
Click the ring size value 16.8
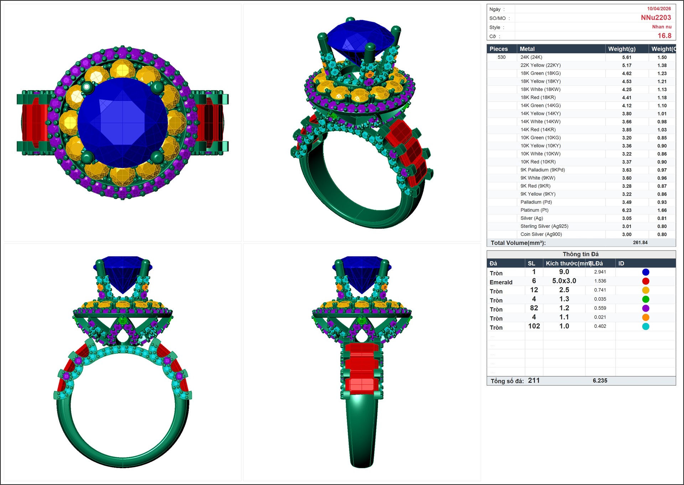coord(664,36)
